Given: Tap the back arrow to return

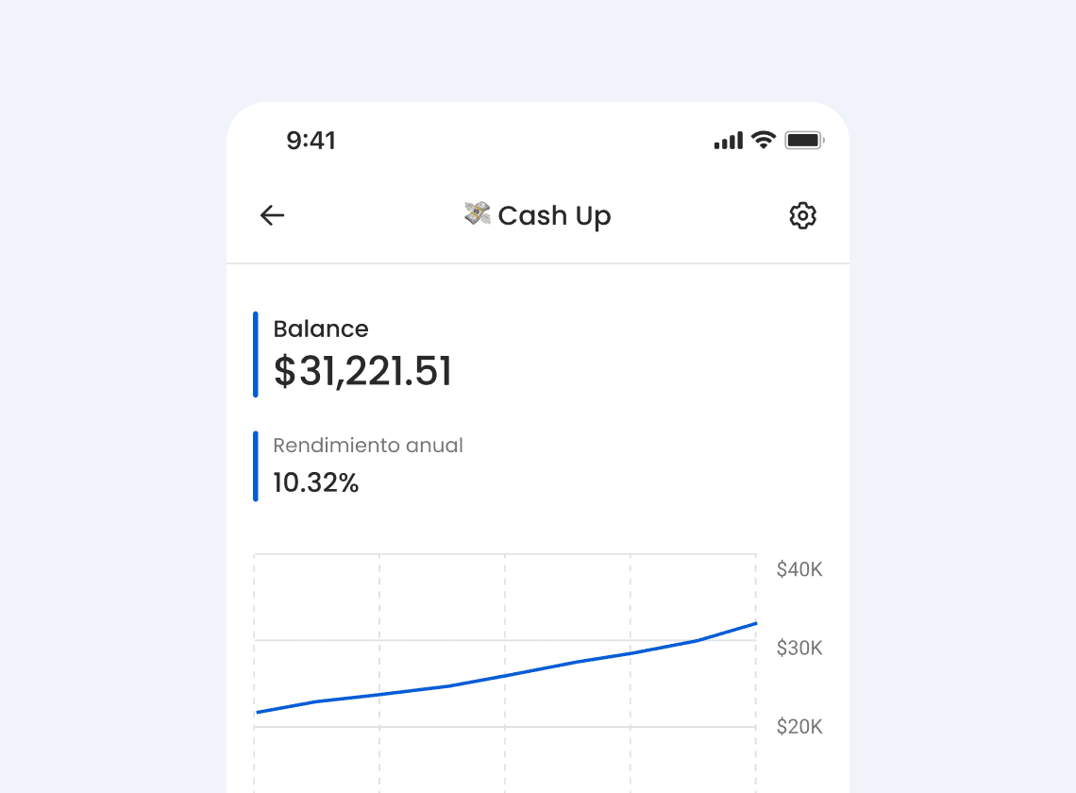Looking at the screenshot, I should 272,215.
